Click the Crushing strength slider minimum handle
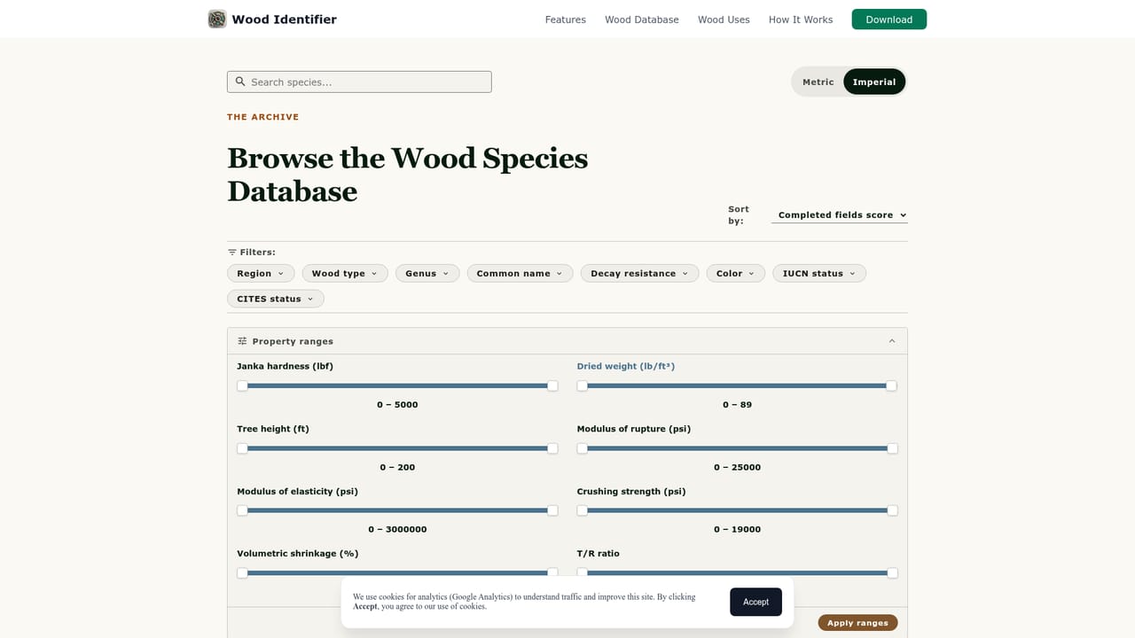 pos(583,510)
